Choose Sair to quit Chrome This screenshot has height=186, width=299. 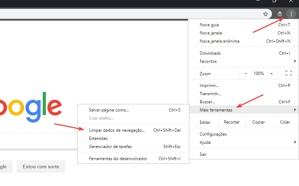tap(243, 154)
